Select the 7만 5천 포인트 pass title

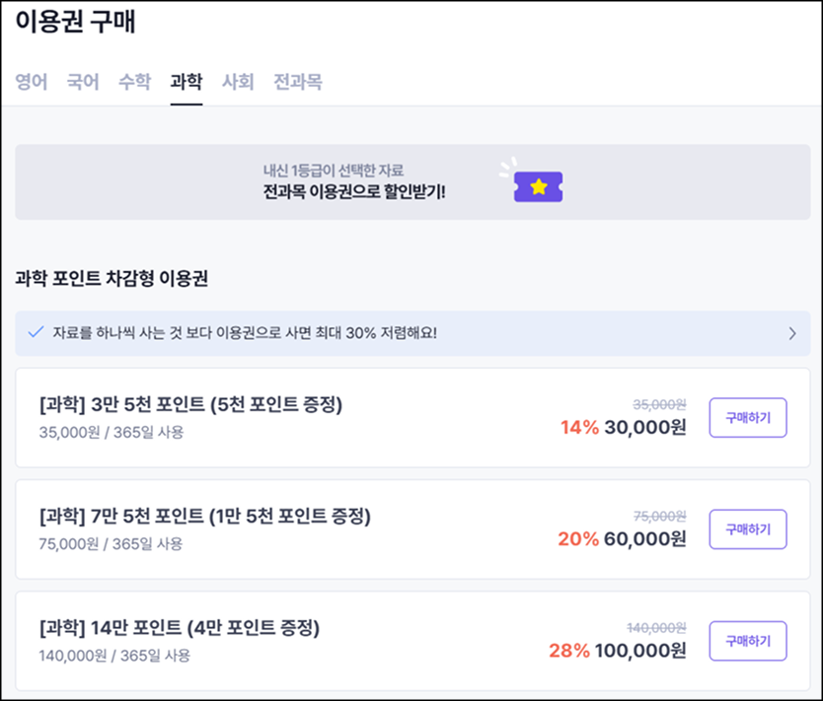204,516
